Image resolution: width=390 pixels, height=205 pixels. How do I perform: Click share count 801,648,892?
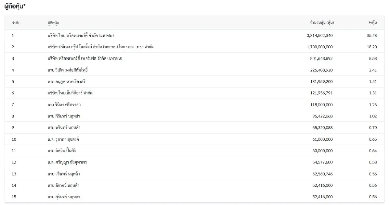[321, 58]
